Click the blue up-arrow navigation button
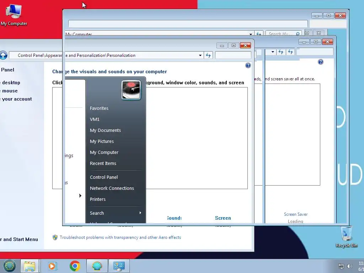The image size is (364, 273). click(3, 55)
